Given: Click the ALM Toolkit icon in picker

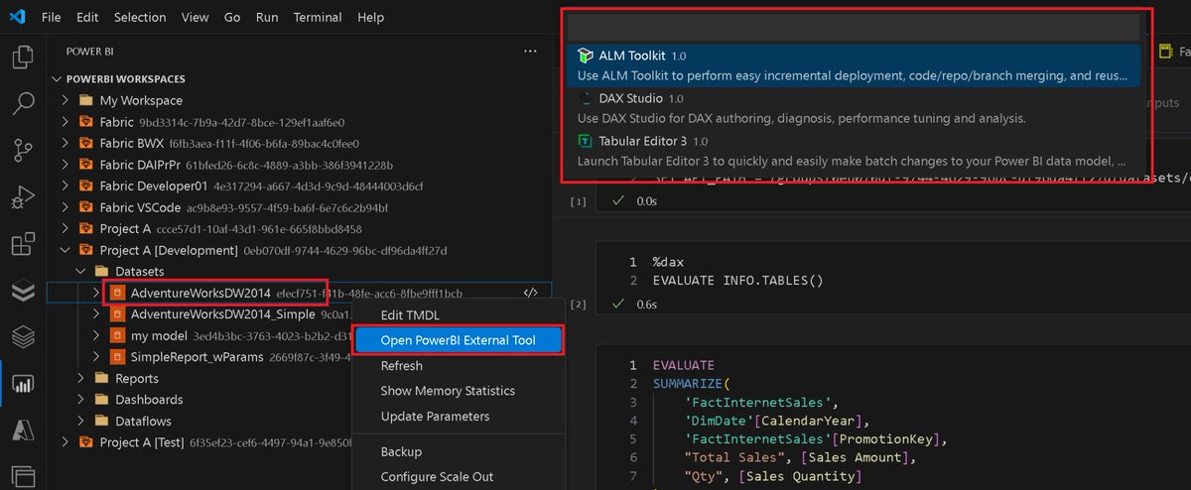Looking at the screenshot, I should coord(587,57).
